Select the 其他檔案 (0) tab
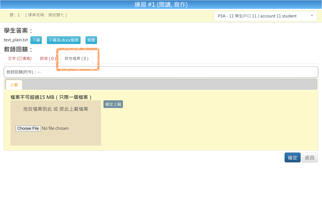Screen dimensions: 322x217 tap(76, 59)
